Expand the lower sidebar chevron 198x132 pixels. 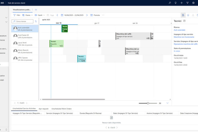(x=6, y=22)
